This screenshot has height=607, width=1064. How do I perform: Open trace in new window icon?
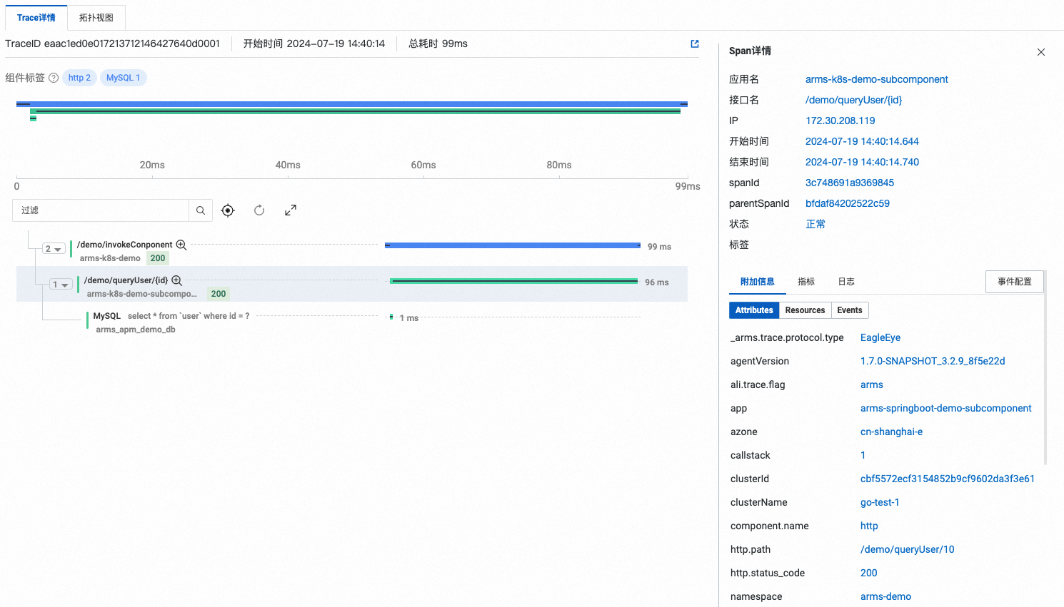695,44
